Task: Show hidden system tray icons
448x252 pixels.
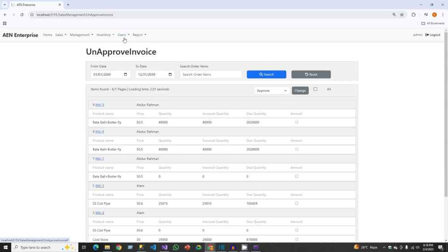Action: [384, 247]
